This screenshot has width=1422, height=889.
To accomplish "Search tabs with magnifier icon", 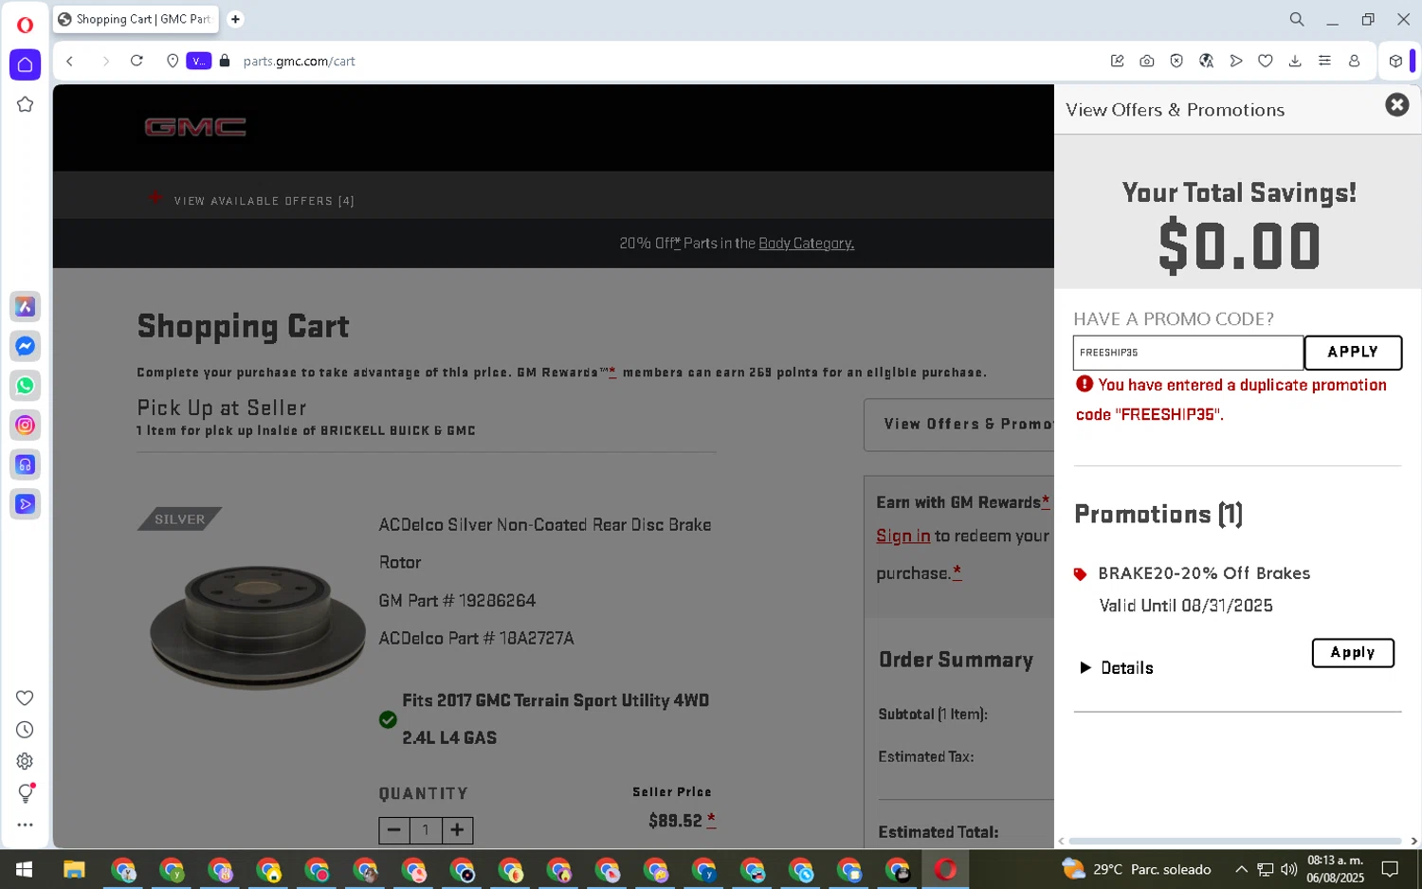I will pyautogui.click(x=1297, y=19).
